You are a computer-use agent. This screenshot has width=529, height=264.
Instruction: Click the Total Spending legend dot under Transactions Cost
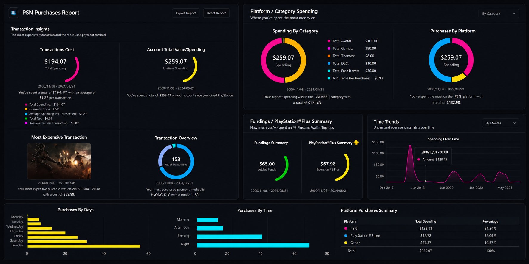pos(26,104)
